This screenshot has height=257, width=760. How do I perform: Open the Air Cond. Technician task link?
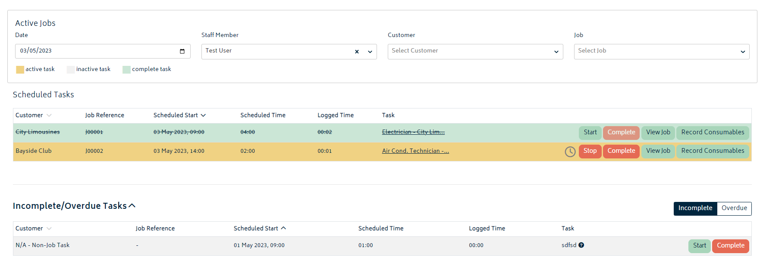pyautogui.click(x=415, y=151)
